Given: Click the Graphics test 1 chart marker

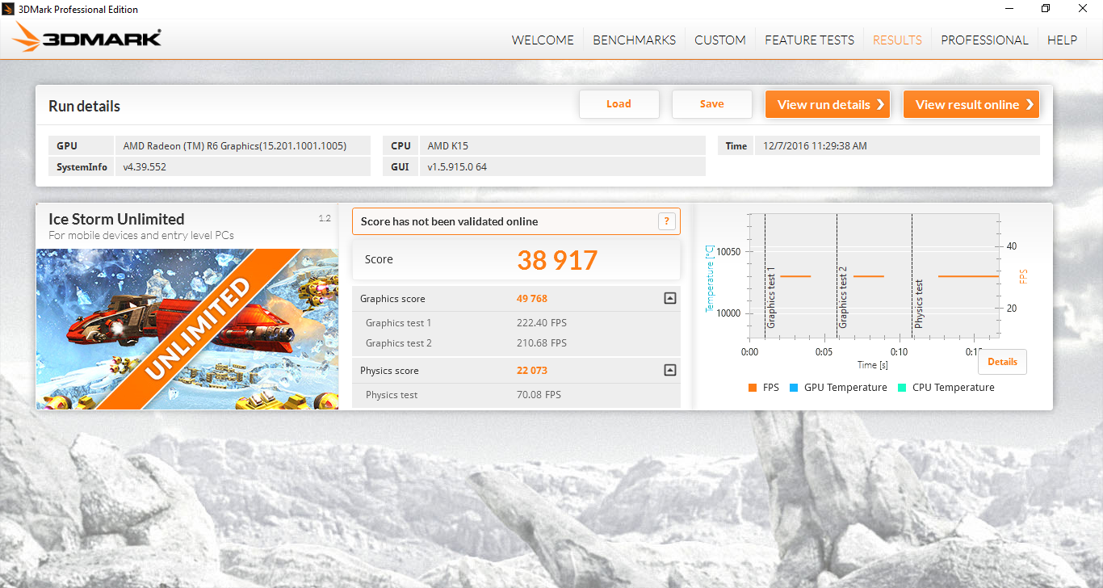Looking at the screenshot, I should 771,296.
